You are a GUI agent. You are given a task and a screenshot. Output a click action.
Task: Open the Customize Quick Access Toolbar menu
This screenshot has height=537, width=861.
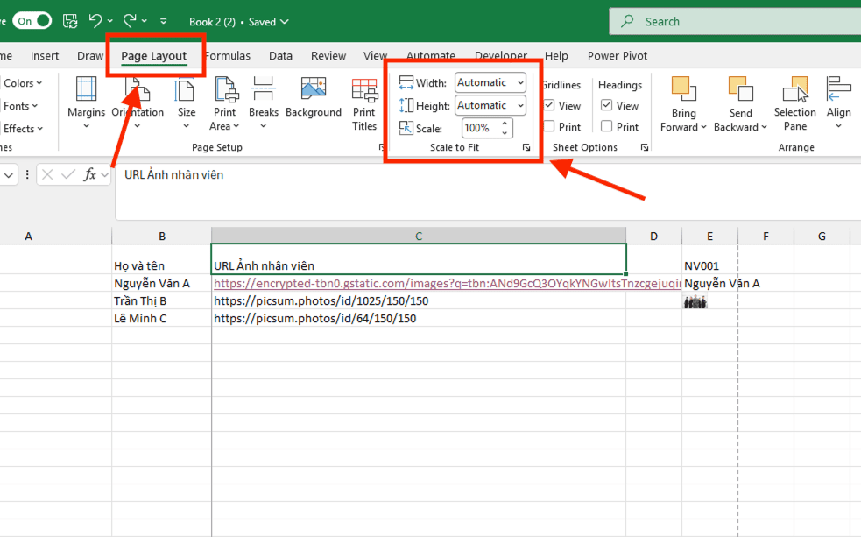(x=163, y=21)
